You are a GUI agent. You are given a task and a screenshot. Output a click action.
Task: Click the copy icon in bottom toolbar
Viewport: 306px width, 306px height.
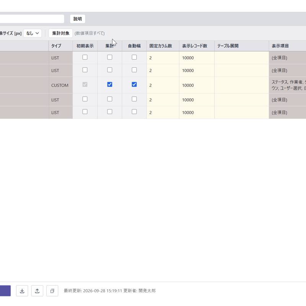52,291
